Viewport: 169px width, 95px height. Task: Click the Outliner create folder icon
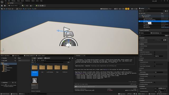[166, 11]
